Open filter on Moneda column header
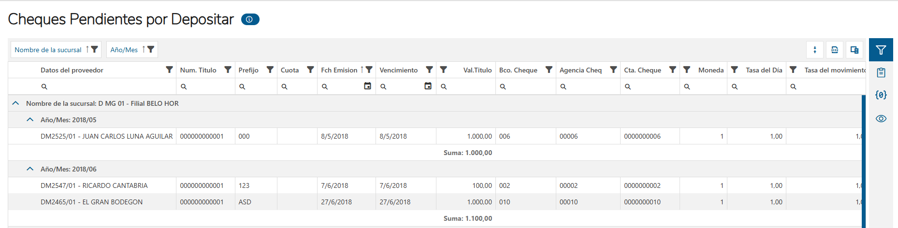 coord(686,70)
